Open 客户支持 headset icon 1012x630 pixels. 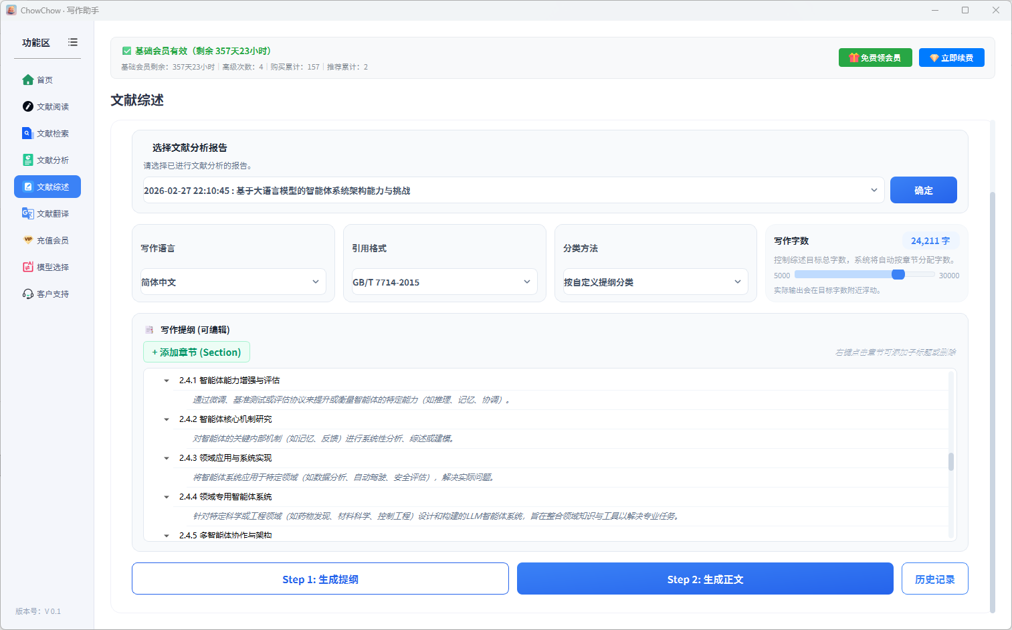[27, 294]
